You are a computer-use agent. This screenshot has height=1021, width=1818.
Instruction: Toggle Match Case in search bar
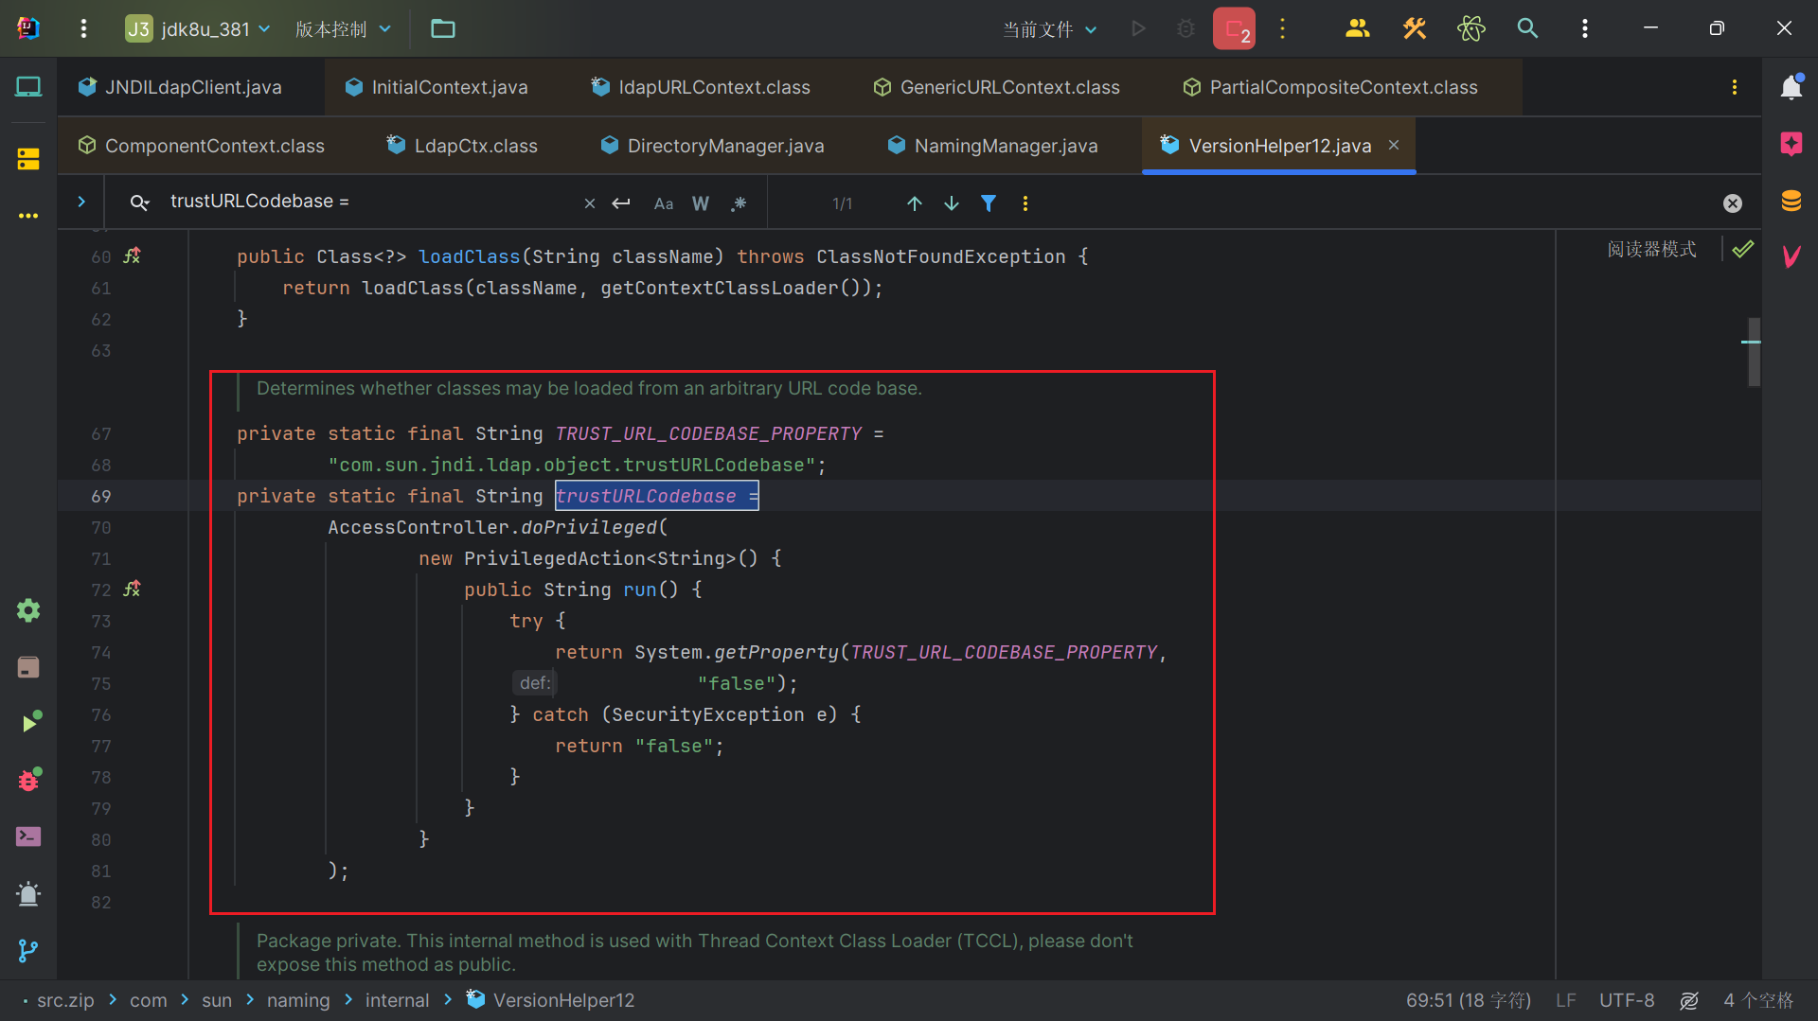(x=664, y=203)
